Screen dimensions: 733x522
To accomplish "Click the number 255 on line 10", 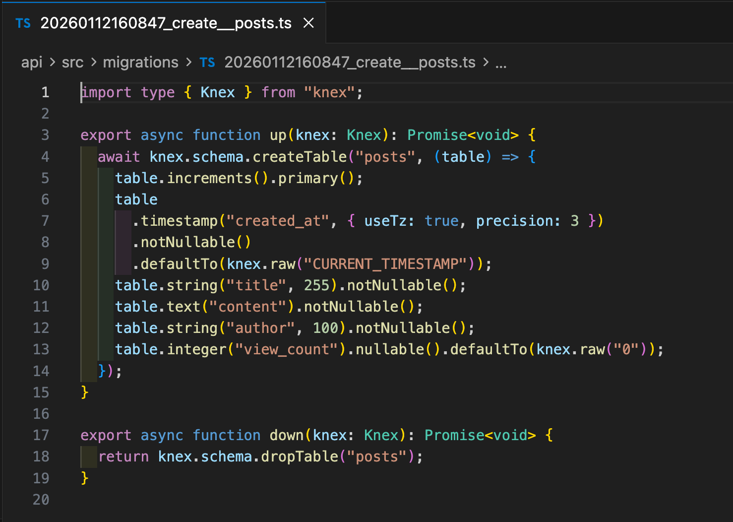I will [317, 285].
